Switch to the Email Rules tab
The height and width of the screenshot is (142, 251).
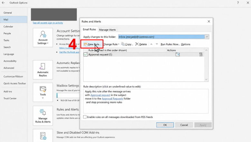coord(89,29)
